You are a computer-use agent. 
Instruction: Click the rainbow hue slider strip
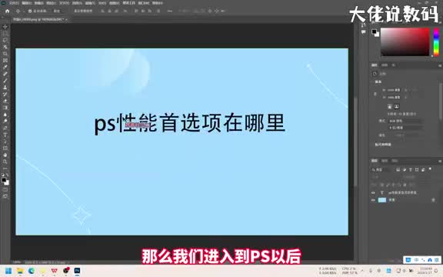(436, 42)
